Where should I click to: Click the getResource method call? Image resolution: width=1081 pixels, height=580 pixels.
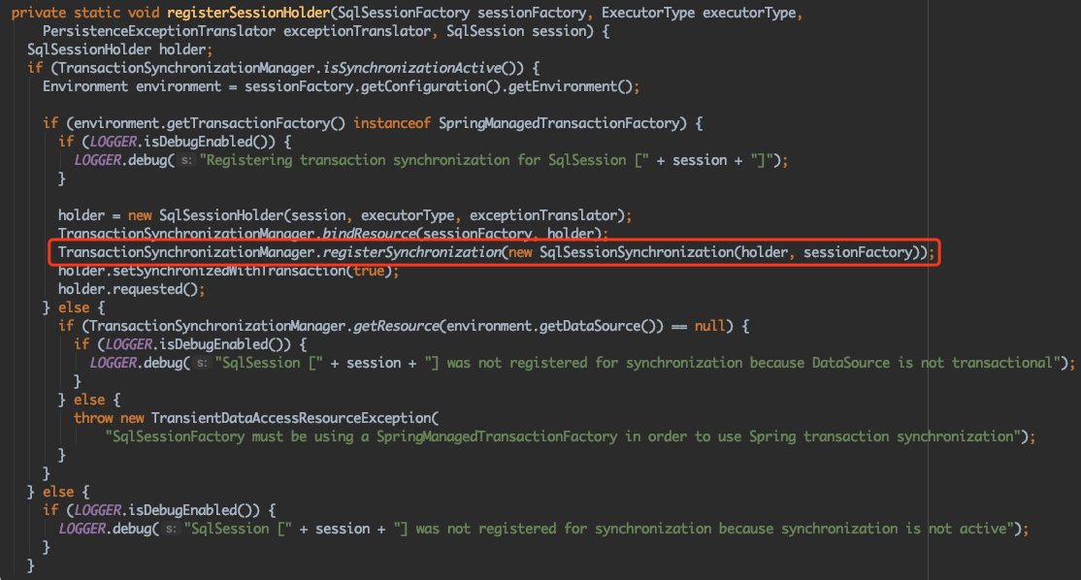(397, 326)
